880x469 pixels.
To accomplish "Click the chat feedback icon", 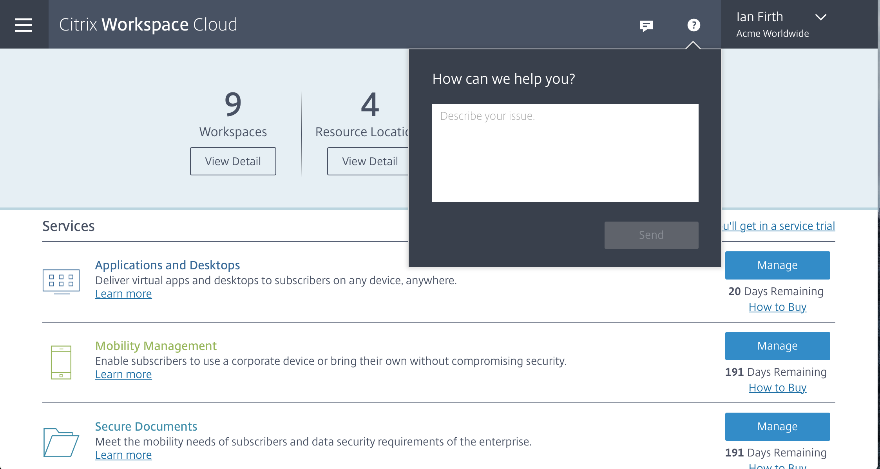I will 646,26.
